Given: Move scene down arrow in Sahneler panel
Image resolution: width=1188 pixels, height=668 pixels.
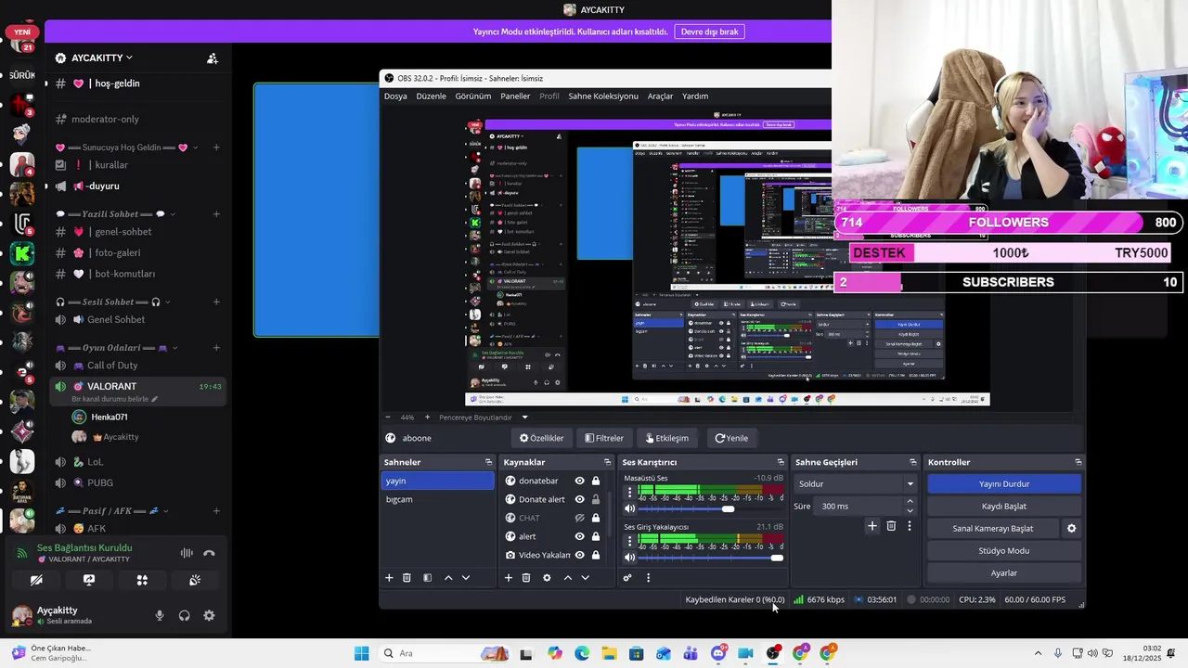Looking at the screenshot, I should pyautogui.click(x=466, y=578).
